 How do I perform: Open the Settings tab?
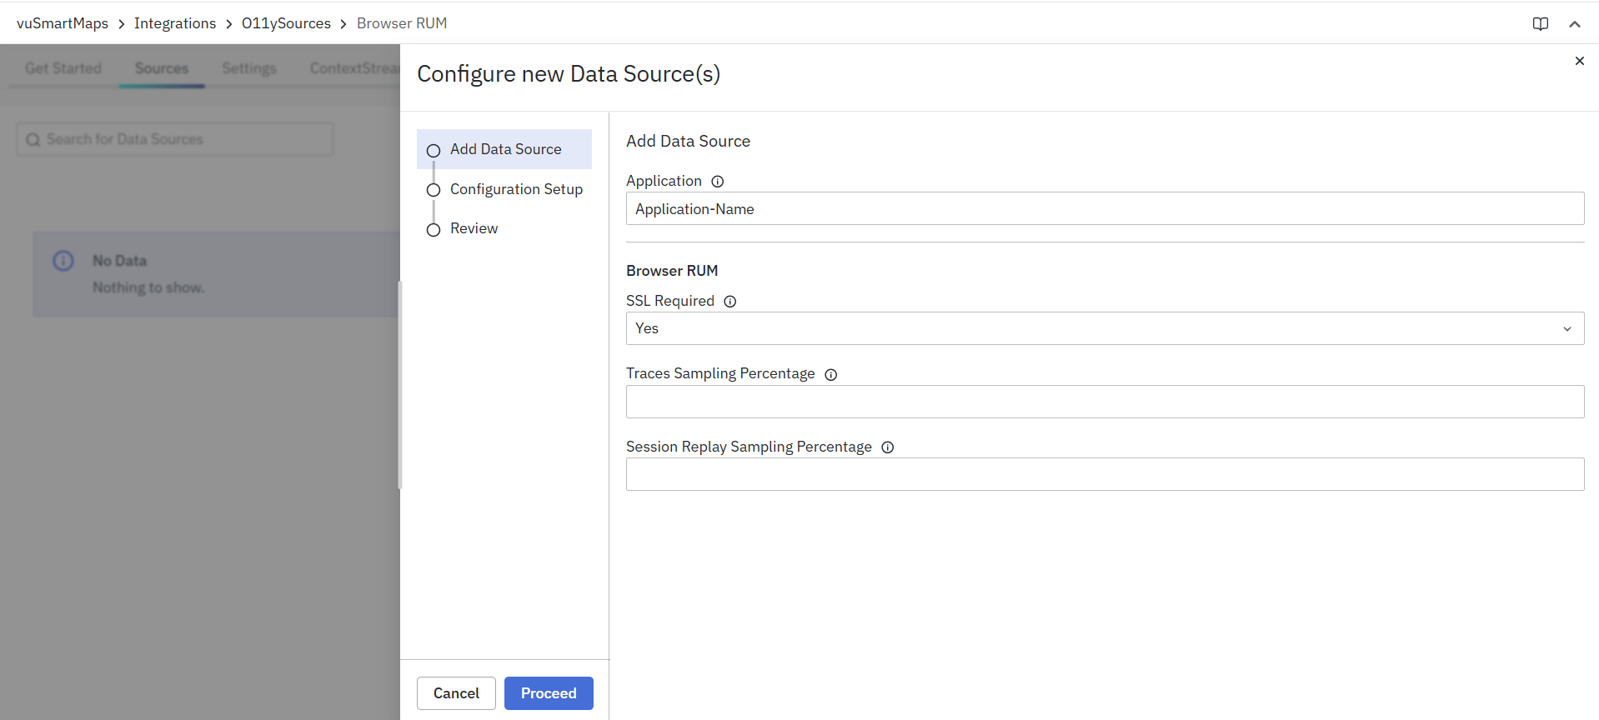point(248,68)
